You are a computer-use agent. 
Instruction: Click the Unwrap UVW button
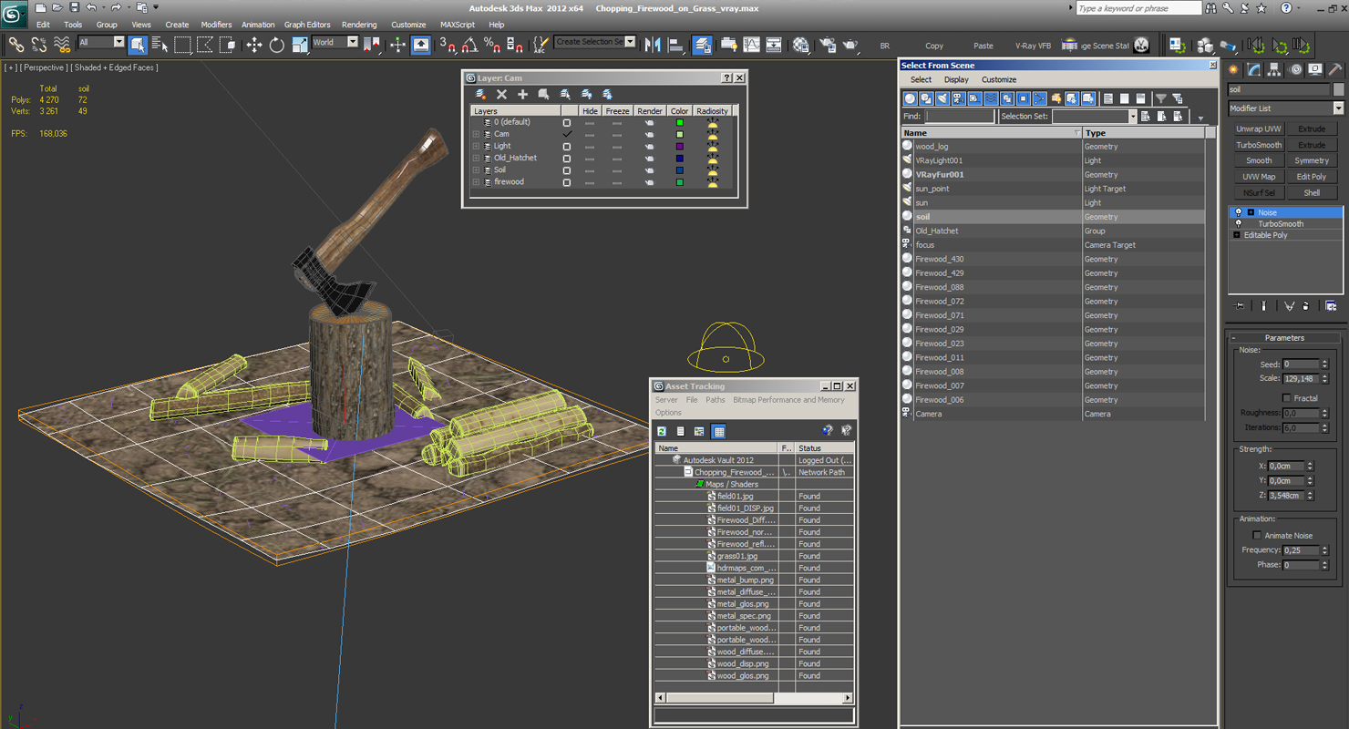coord(1259,128)
